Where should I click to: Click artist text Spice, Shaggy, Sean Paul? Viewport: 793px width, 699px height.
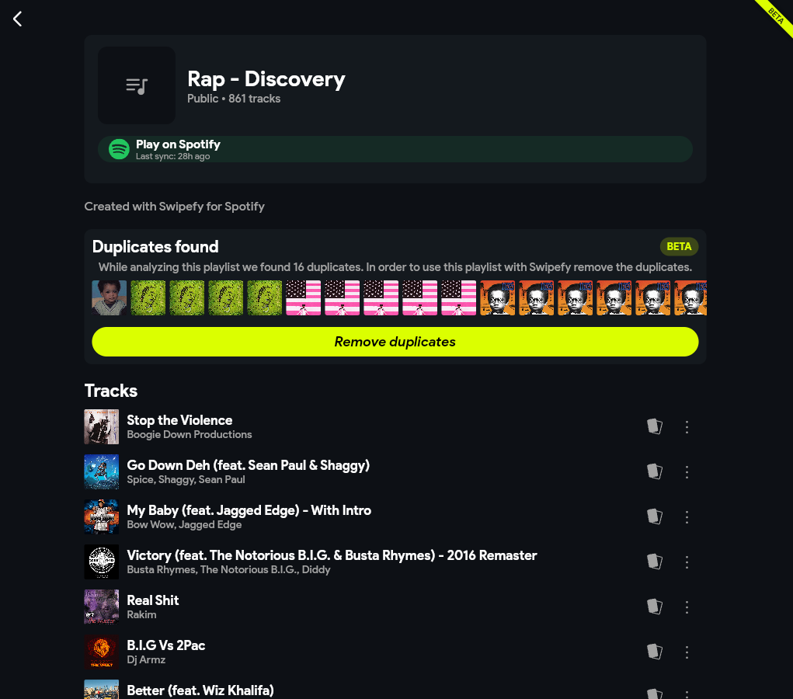pos(186,479)
